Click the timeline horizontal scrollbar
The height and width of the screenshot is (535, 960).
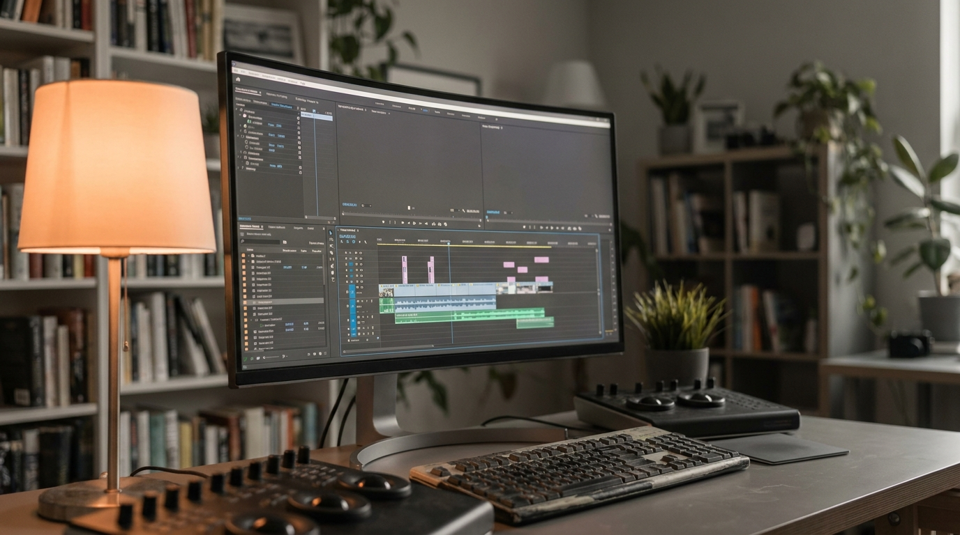tap(388, 348)
